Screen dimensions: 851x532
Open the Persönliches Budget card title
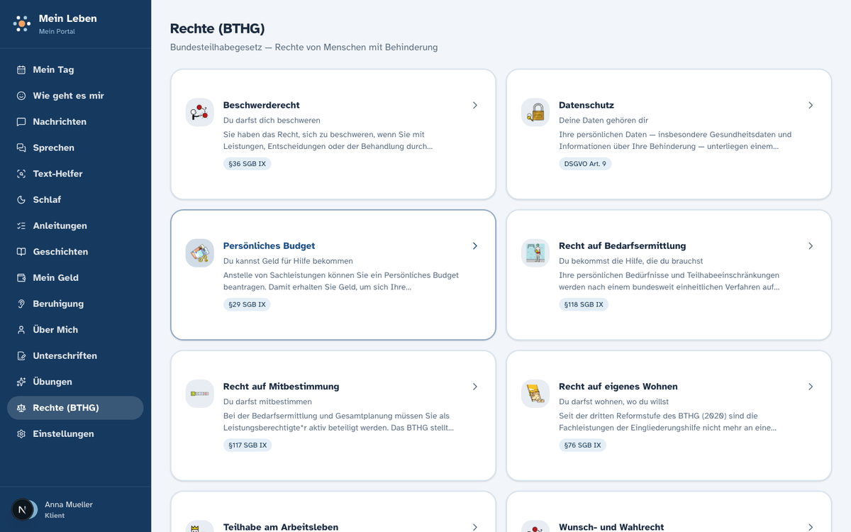(269, 246)
